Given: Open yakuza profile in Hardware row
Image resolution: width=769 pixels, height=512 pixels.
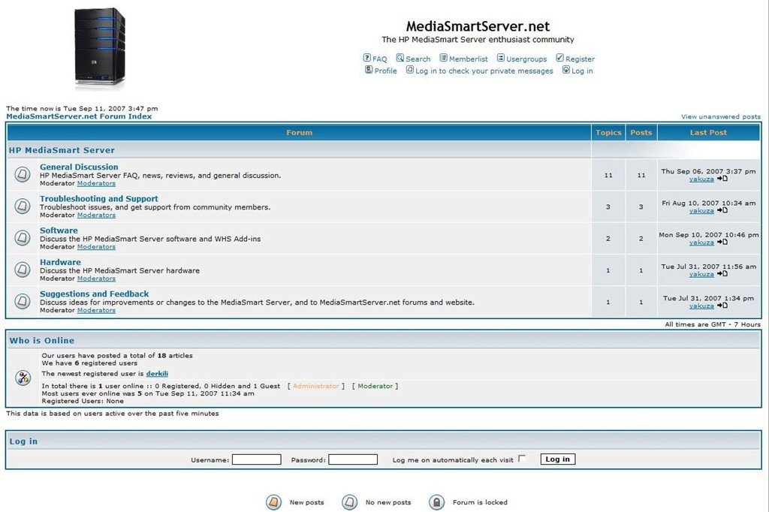Looking at the screenshot, I should coord(701,274).
